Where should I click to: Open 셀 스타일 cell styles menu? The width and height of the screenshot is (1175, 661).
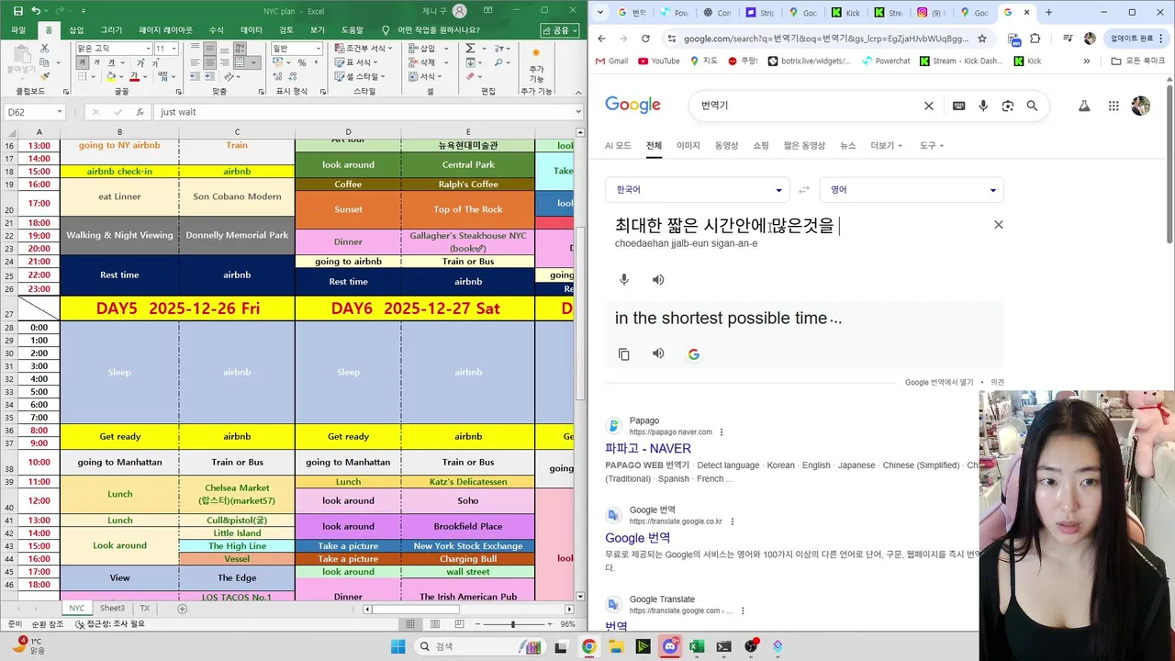click(359, 76)
